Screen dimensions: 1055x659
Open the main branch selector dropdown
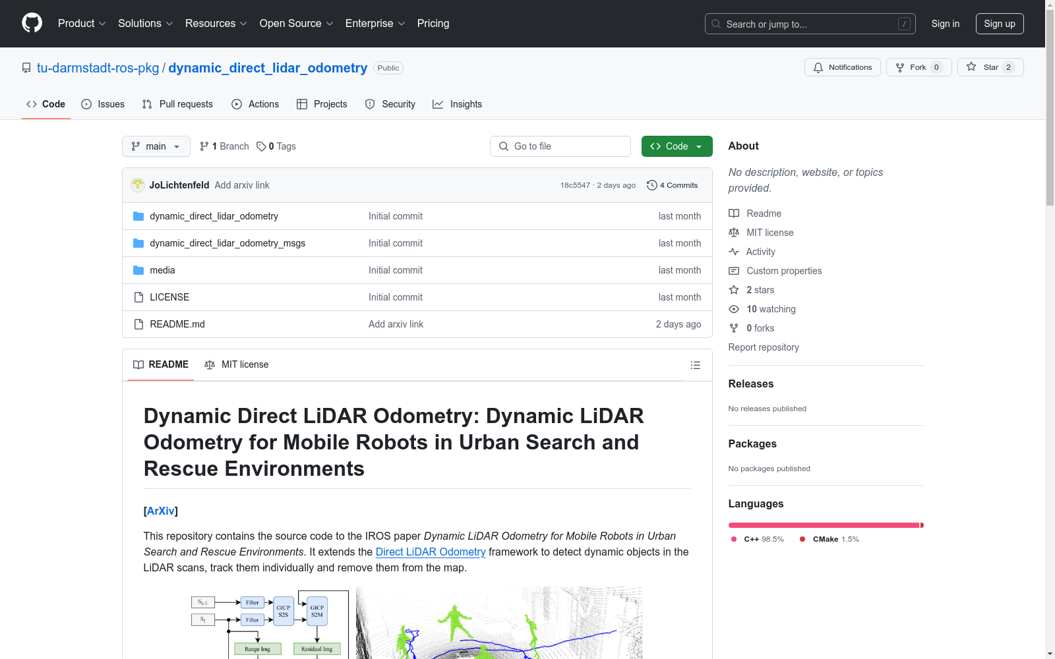(156, 146)
